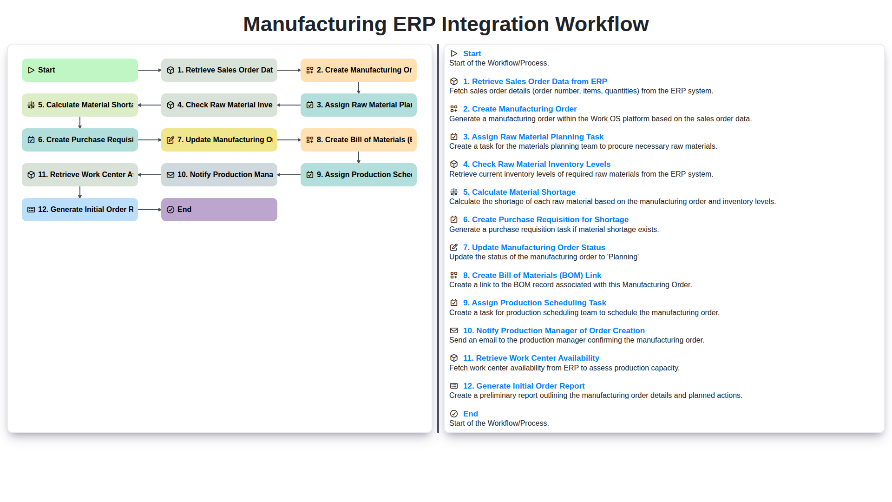Select the envelope icon on Notify Production Manager node
The height and width of the screenshot is (502, 892).
tap(170, 174)
